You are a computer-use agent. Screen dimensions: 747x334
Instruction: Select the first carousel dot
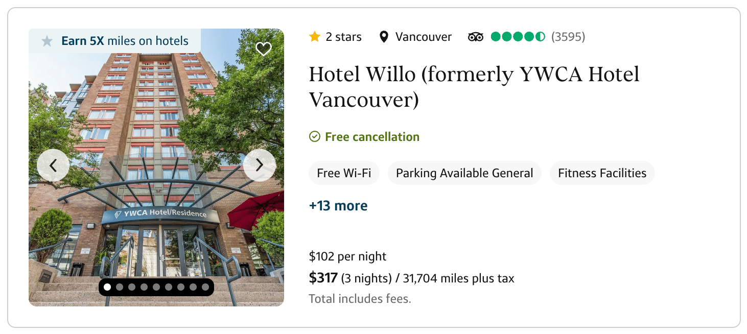click(107, 287)
